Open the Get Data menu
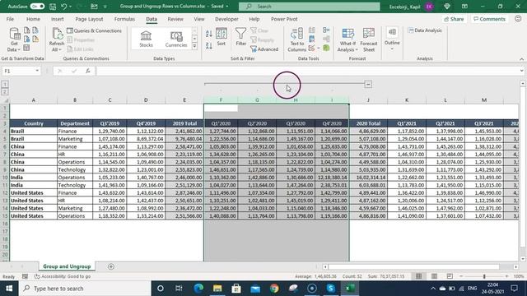This screenshot has width=527, height=296. (x=14, y=39)
